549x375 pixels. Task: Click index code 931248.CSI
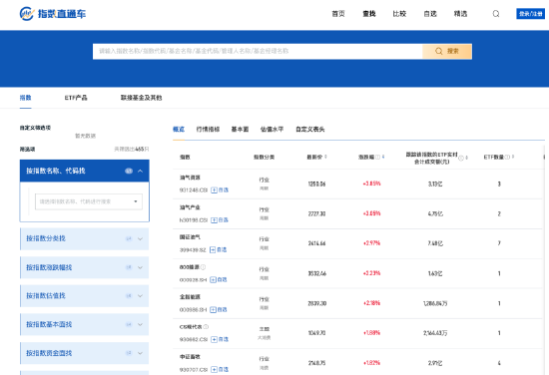pos(194,189)
